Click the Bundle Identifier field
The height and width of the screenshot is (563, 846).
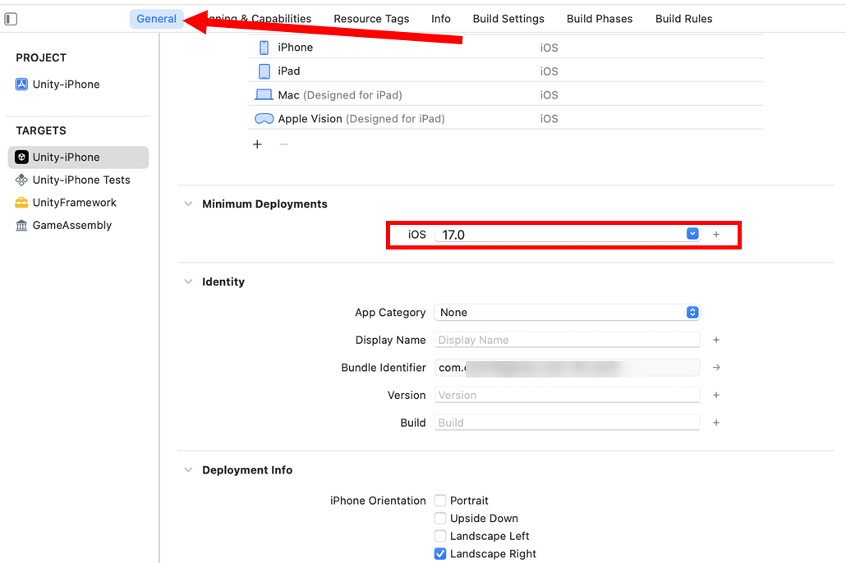(x=567, y=367)
